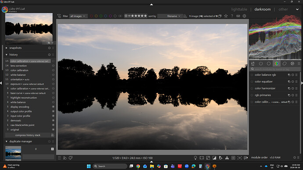Screen dimensions: 303x170
Task: Toggle the guides grid overlay icon
Action: tap(233, 158)
